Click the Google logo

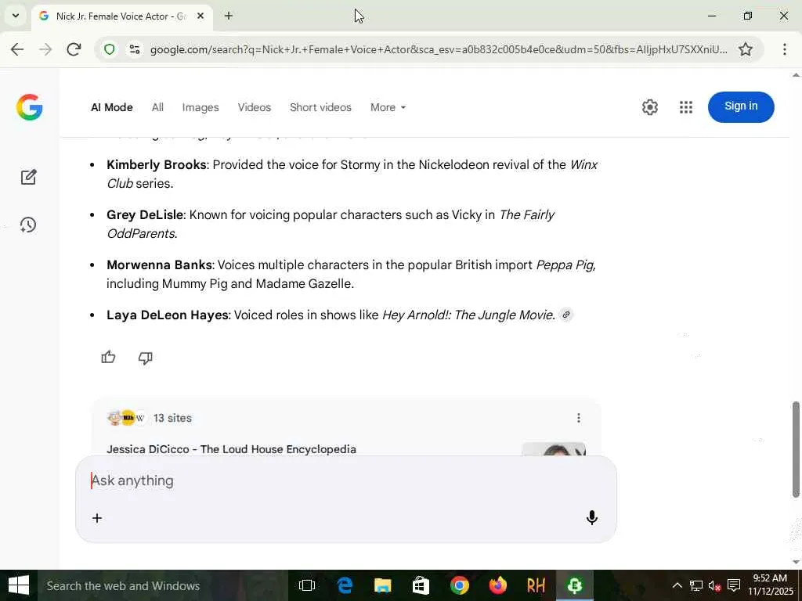point(29,107)
